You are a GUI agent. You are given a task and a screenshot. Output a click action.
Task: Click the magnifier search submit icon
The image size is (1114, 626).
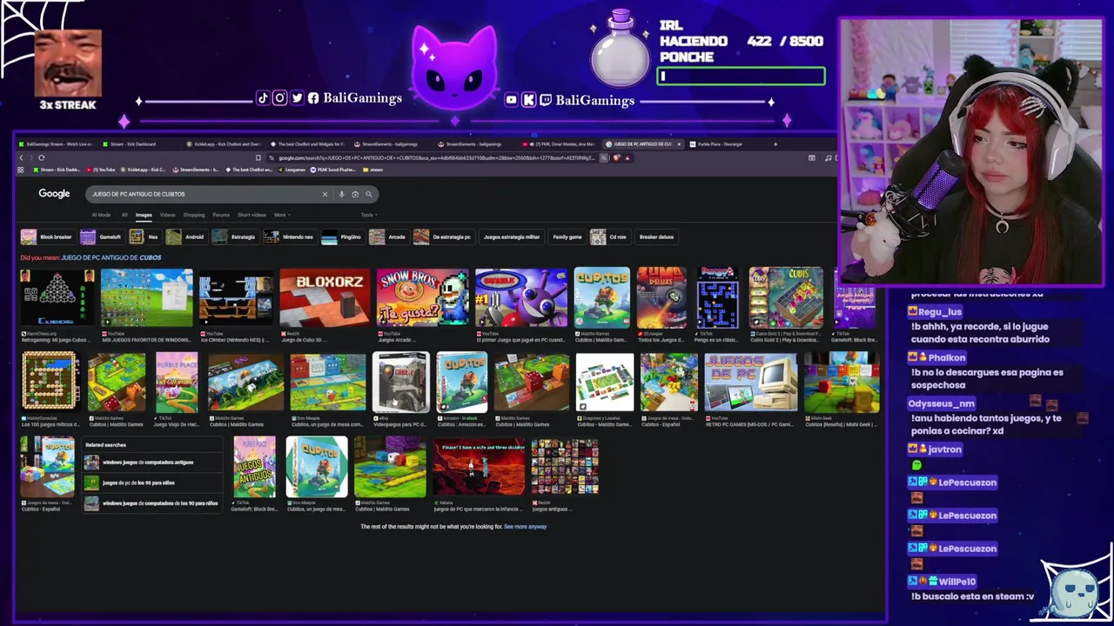(x=369, y=194)
